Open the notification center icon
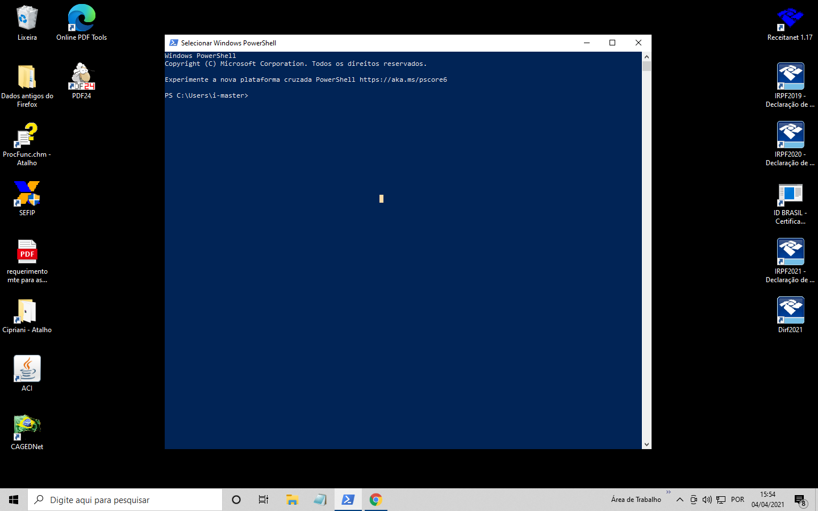 pos(800,500)
